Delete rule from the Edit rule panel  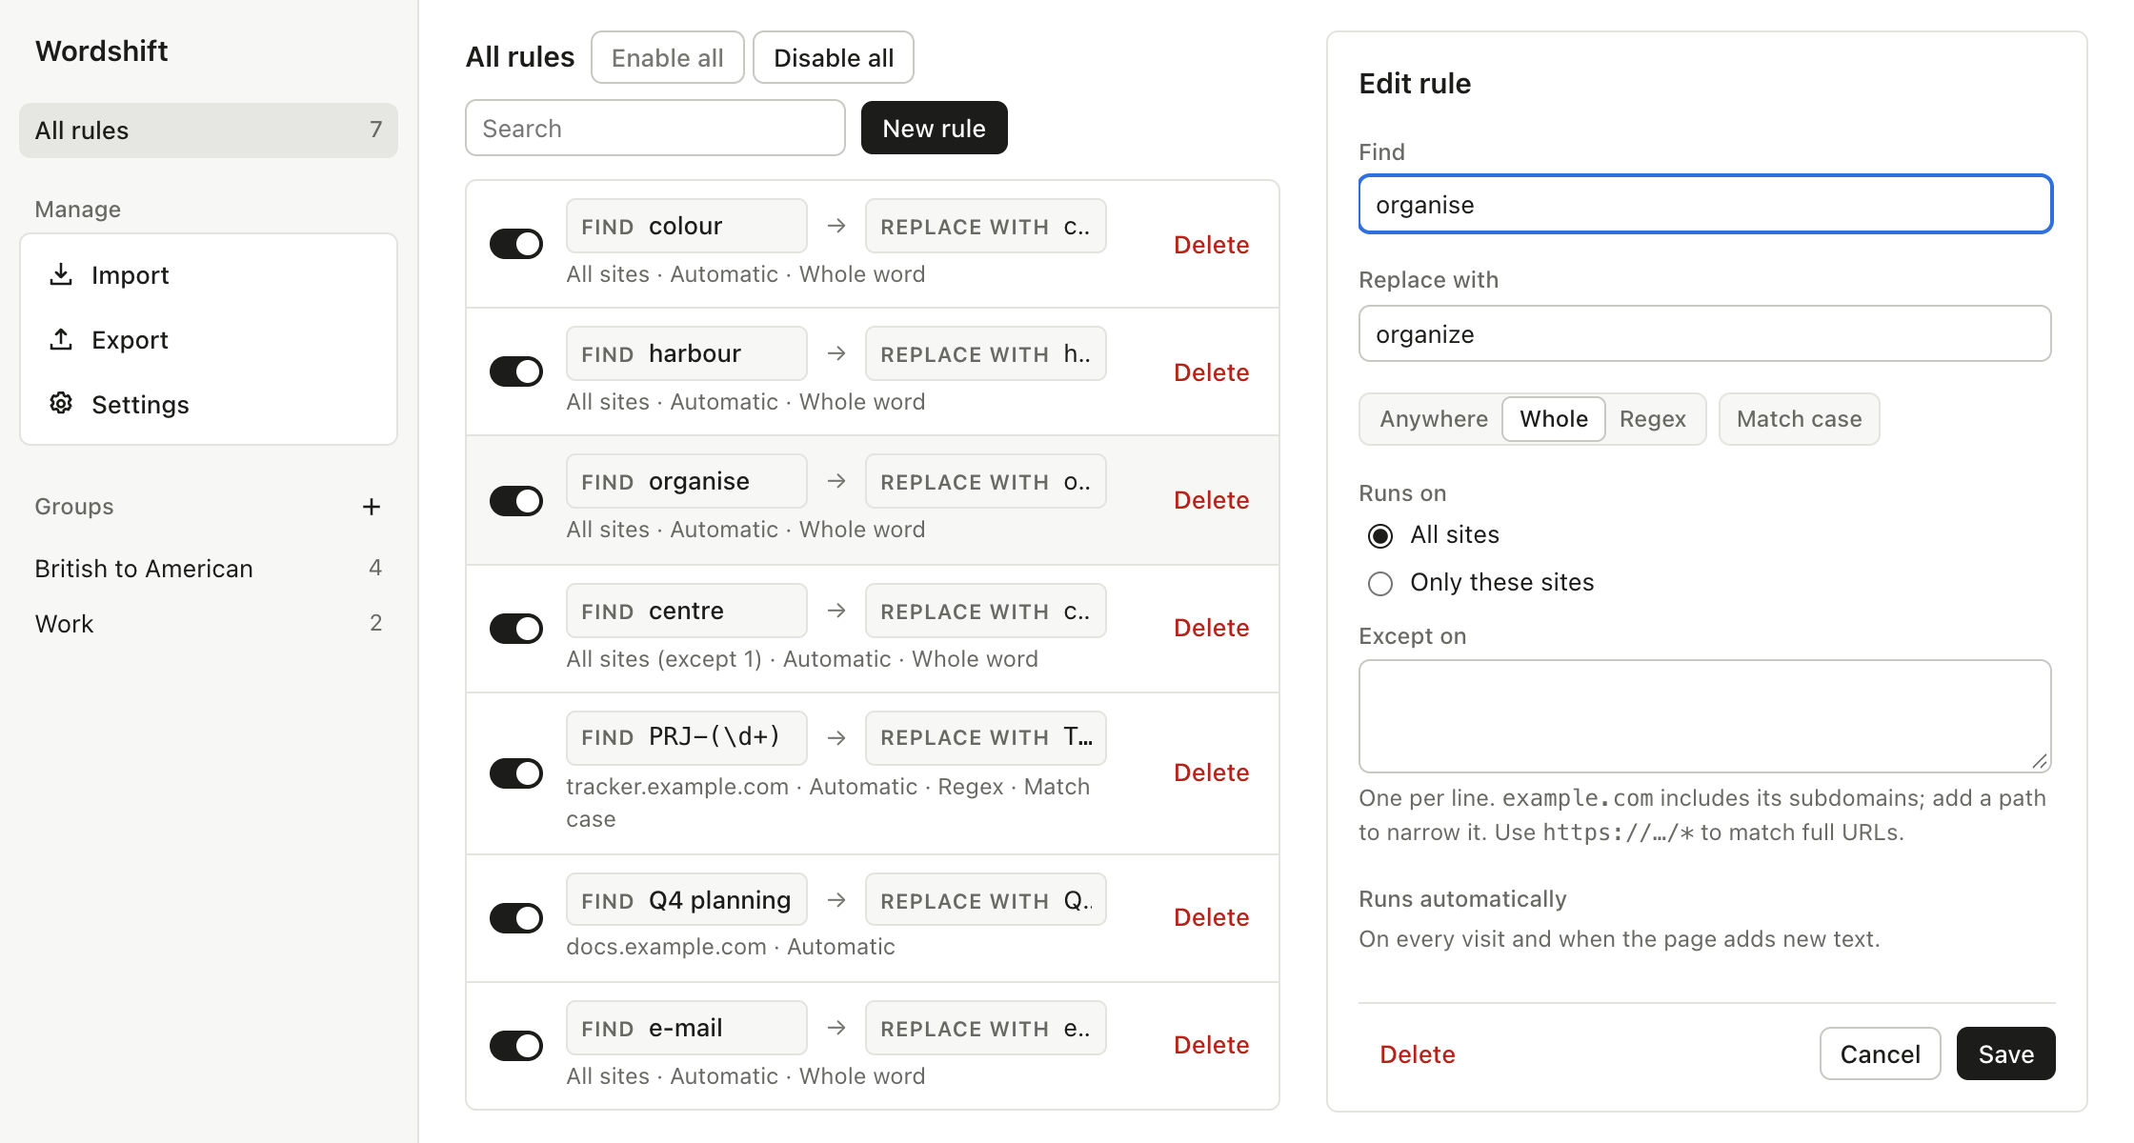(x=1418, y=1054)
